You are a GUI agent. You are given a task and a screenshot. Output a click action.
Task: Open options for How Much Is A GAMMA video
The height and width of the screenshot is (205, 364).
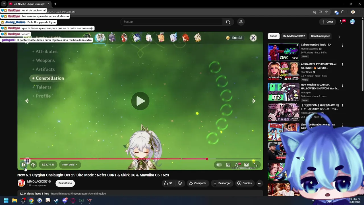point(342,85)
